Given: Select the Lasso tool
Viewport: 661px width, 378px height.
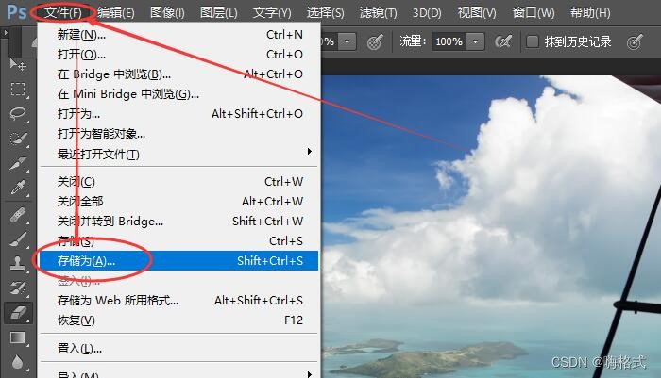Looking at the screenshot, I should pos(18,114).
